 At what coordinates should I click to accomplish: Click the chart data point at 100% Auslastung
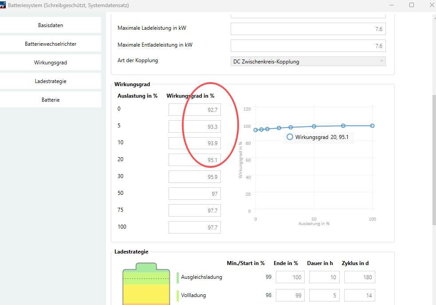[372, 126]
